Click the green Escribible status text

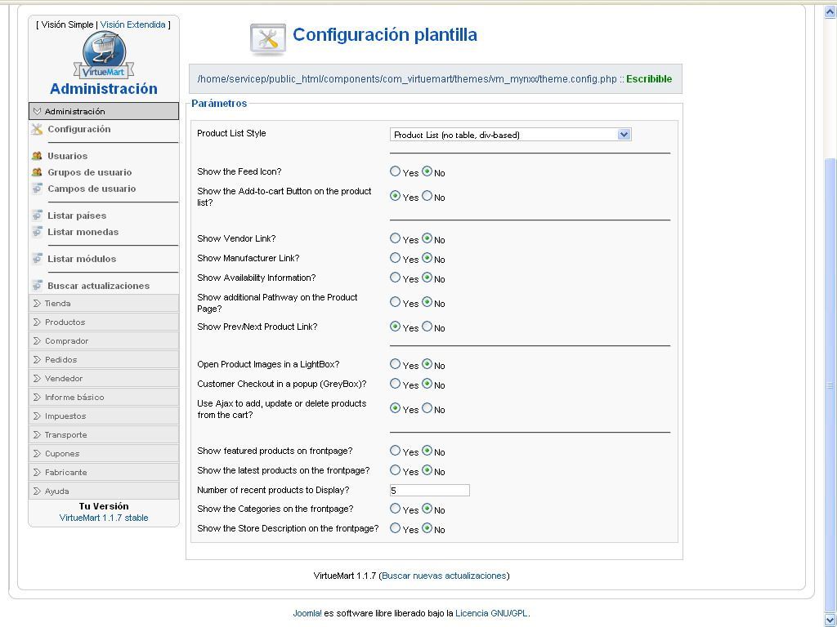click(649, 79)
